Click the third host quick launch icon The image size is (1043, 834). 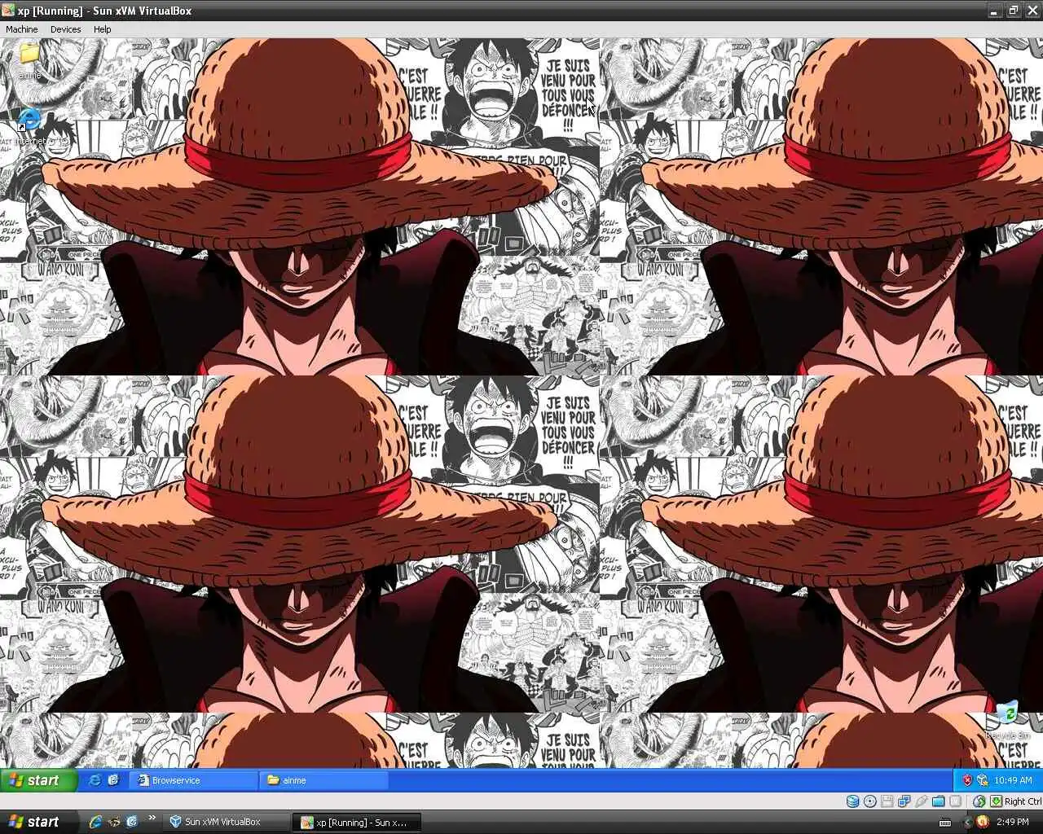point(132,822)
